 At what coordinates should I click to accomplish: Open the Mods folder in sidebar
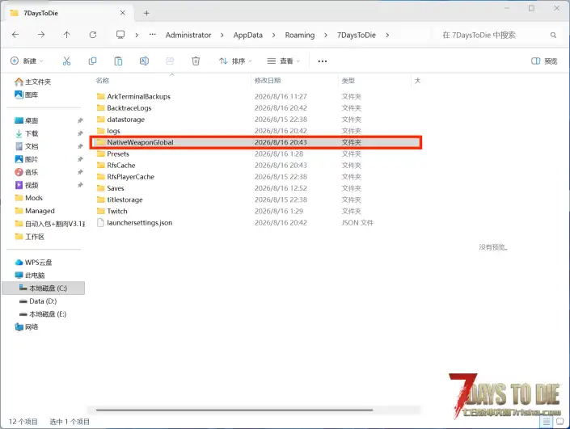click(x=29, y=198)
